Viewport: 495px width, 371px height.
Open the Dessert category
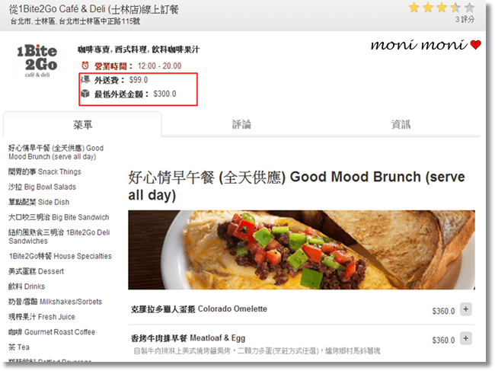click(x=36, y=271)
